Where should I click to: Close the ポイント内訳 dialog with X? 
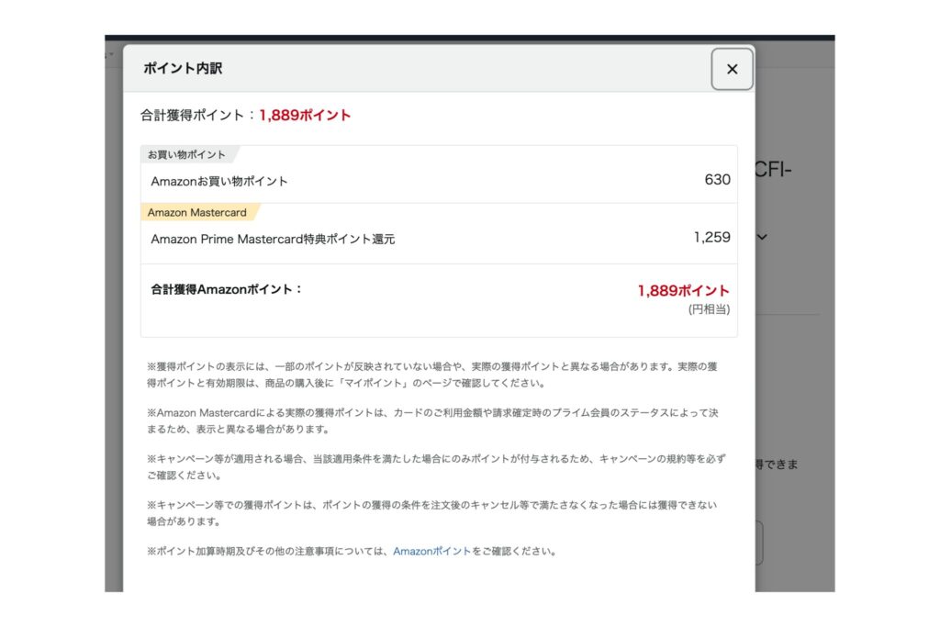pos(732,69)
